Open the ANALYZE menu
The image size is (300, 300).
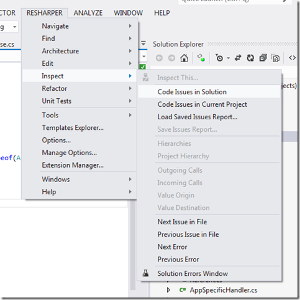tap(88, 13)
